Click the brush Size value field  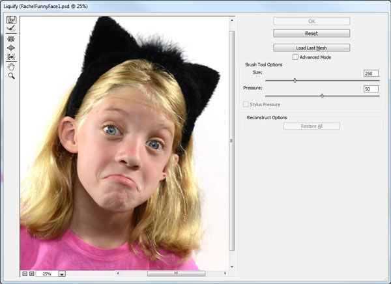(371, 74)
